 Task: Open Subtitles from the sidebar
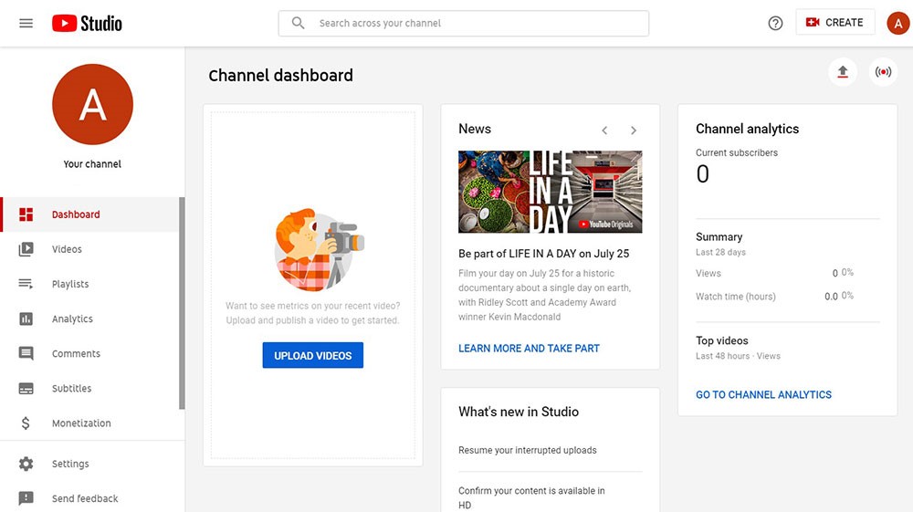[x=89, y=388]
